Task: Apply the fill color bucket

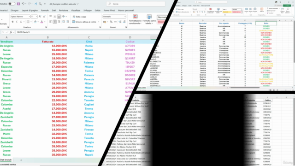Action: point(35,22)
